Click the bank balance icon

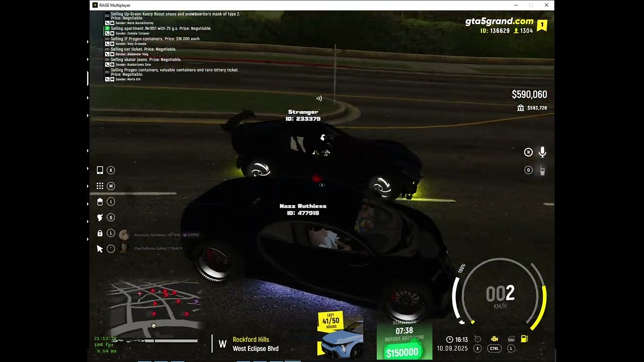coord(521,108)
